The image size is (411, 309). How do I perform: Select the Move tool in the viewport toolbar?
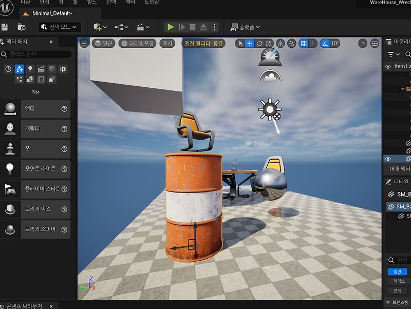[250, 44]
